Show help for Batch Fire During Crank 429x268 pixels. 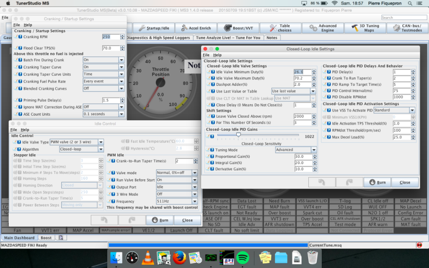(20, 60)
